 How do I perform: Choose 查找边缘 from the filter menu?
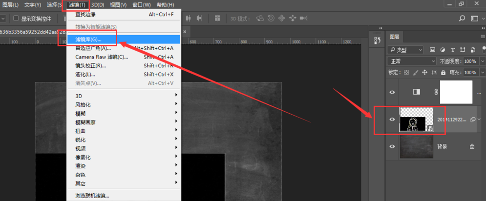(124, 14)
